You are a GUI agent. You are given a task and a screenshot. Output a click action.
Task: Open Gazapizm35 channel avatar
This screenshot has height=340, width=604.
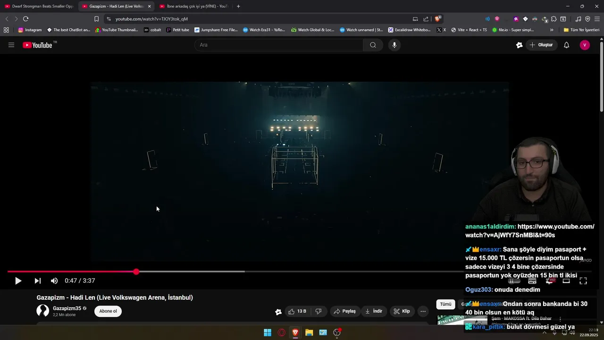point(43,311)
